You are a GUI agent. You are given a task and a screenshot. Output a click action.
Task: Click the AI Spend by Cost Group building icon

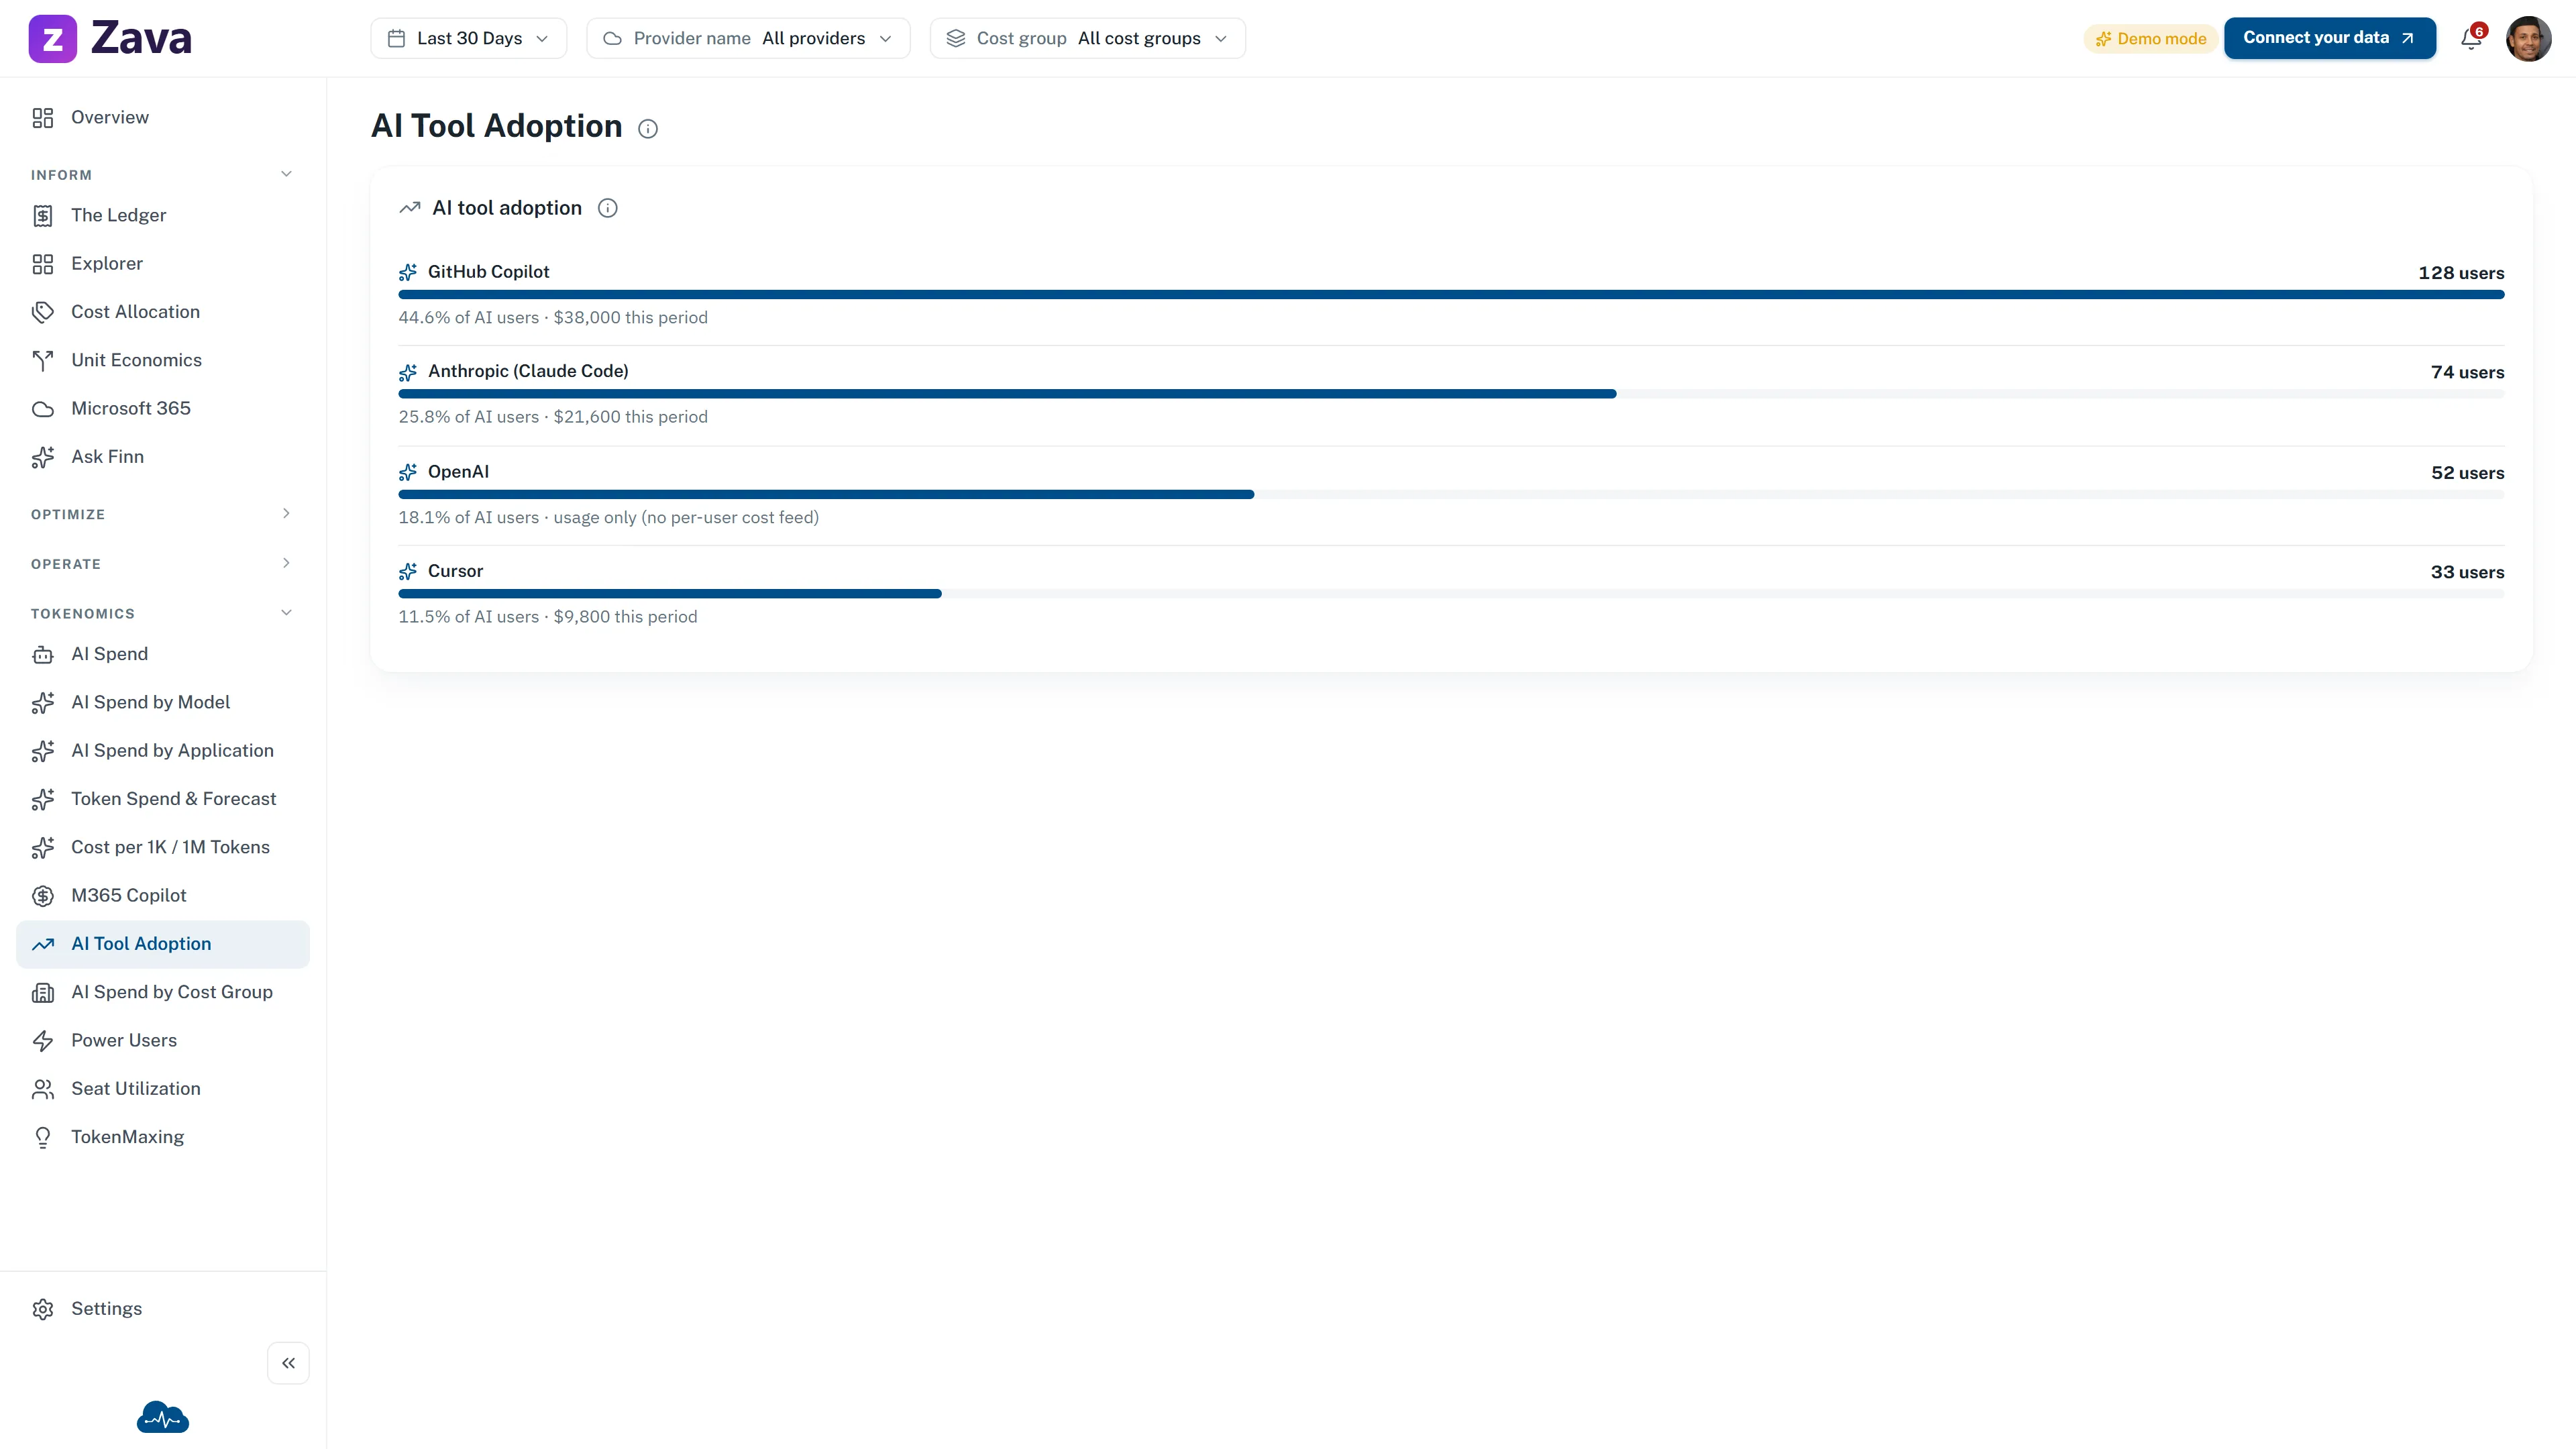point(42,993)
